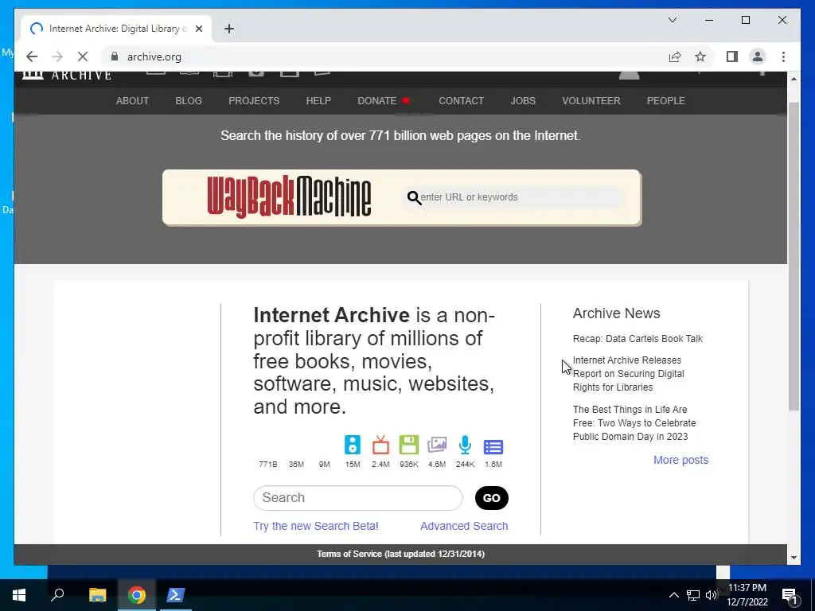Image resolution: width=815 pixels, height=611 pixels.
Task: Click the 15M count under audio
Action: pyautogui.click(x=353, y=464)
